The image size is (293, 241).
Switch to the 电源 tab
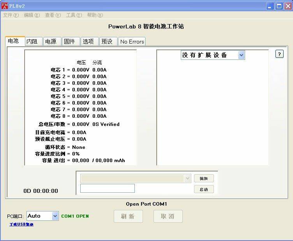(52, 41)
